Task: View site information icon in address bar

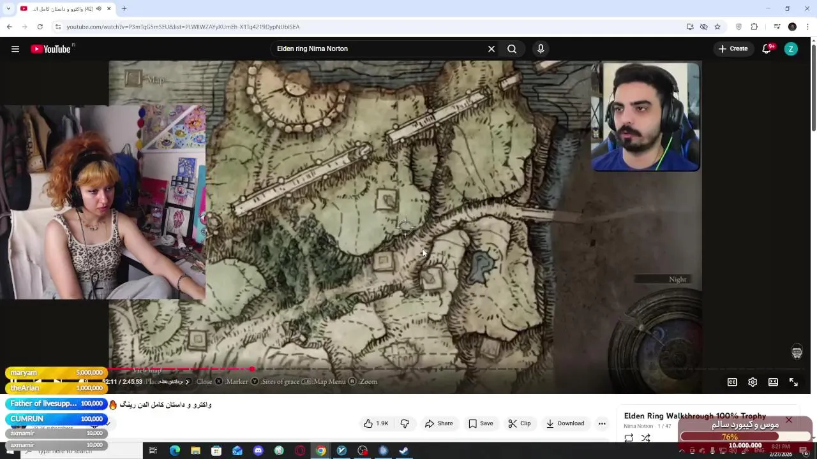Action: (x=58, y=27)
